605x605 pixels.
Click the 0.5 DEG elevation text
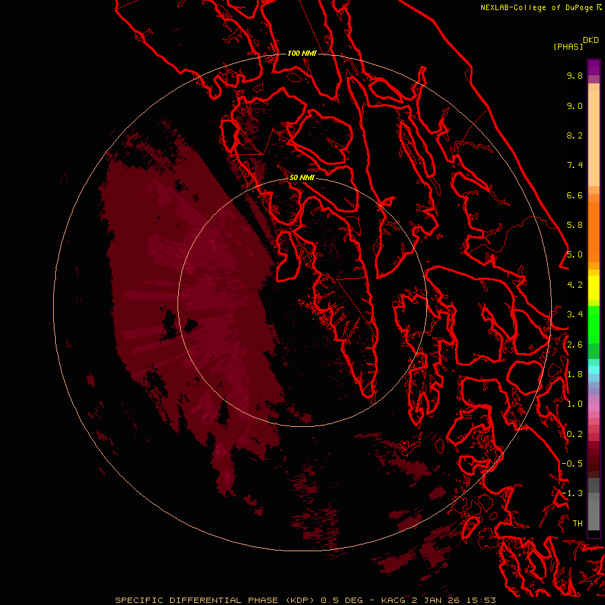point(342,600)
